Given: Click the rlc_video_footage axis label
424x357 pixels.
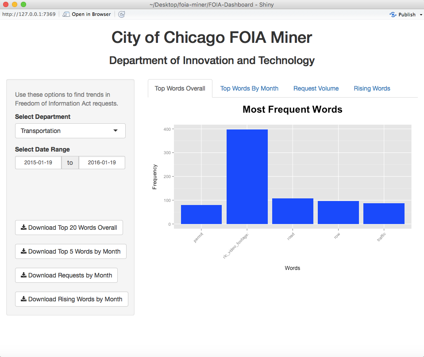Looking at the screenshot, I should pos(236,246).
